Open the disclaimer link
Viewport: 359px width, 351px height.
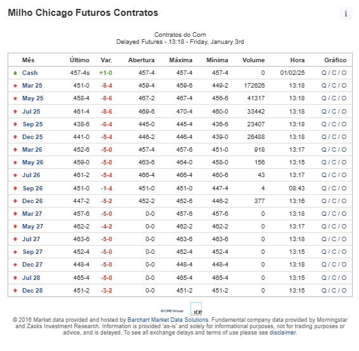[x=282, y=333]
